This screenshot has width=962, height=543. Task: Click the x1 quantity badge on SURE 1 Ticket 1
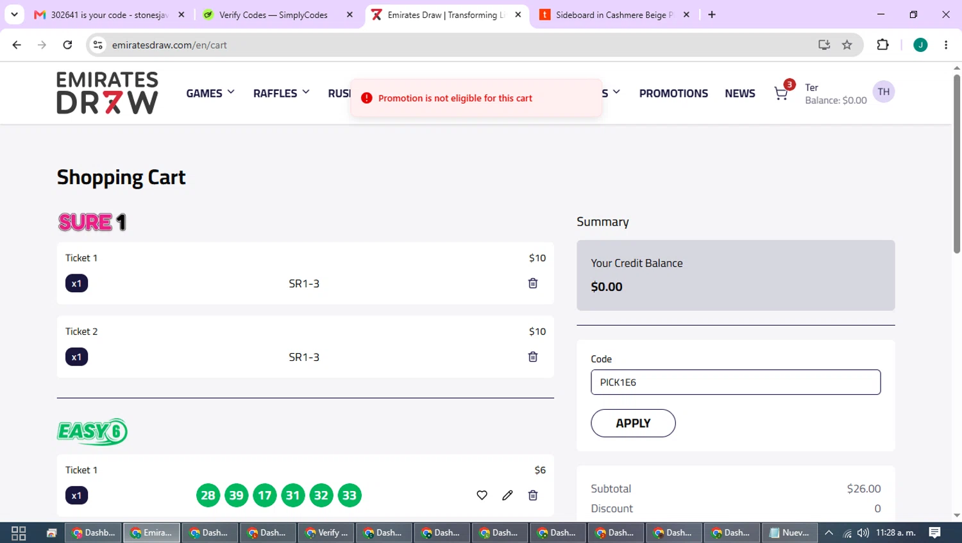[76, 283]
